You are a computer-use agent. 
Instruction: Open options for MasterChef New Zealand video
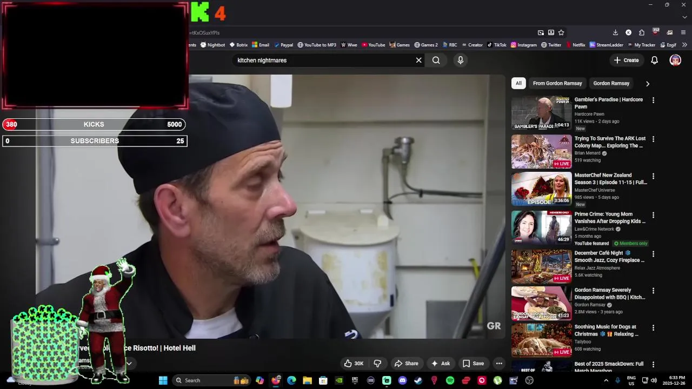tap(653, 176)
